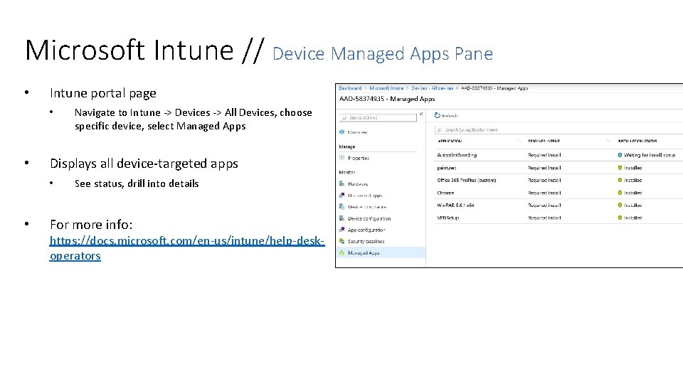Open Device compliance in the sidebar

pos(367,207)
